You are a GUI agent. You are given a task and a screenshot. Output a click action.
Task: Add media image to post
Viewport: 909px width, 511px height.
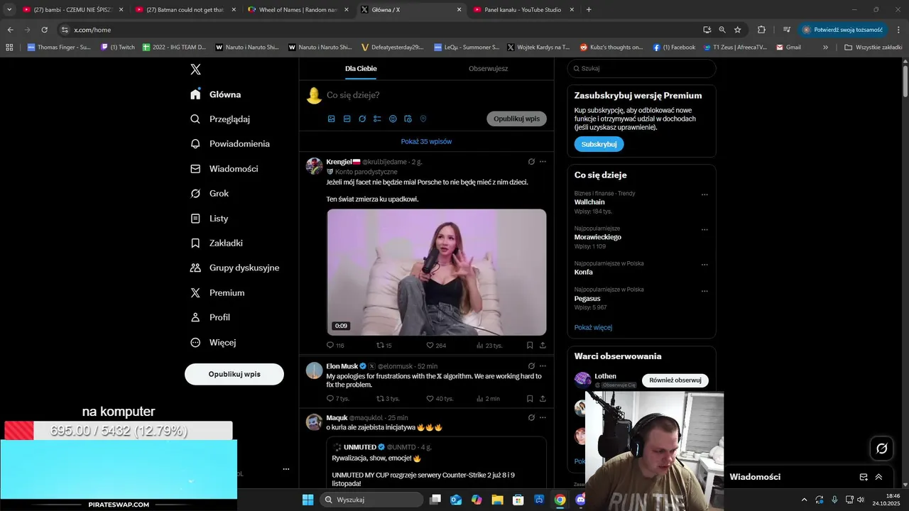(331, 119)
